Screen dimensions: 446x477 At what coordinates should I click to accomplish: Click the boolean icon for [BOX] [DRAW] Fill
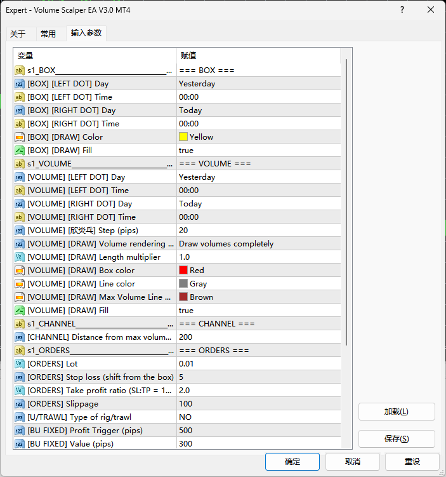tap(20, 151)
